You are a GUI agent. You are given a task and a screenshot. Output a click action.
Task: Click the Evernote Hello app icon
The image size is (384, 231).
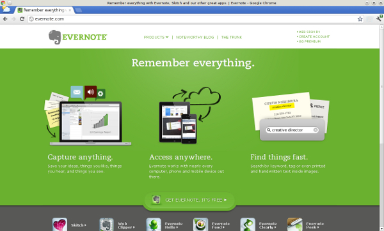tap(154, 225)
